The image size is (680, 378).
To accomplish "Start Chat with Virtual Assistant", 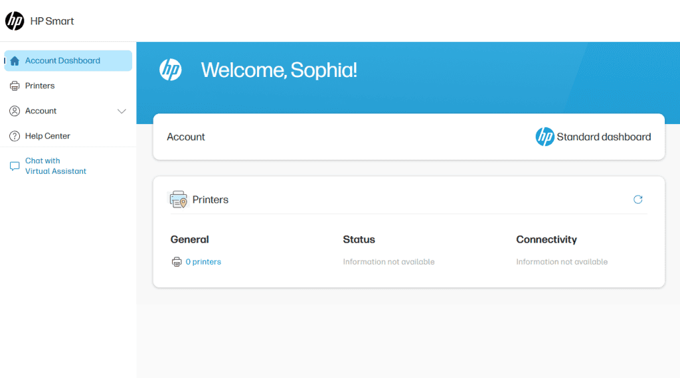I will coord(56,166).
